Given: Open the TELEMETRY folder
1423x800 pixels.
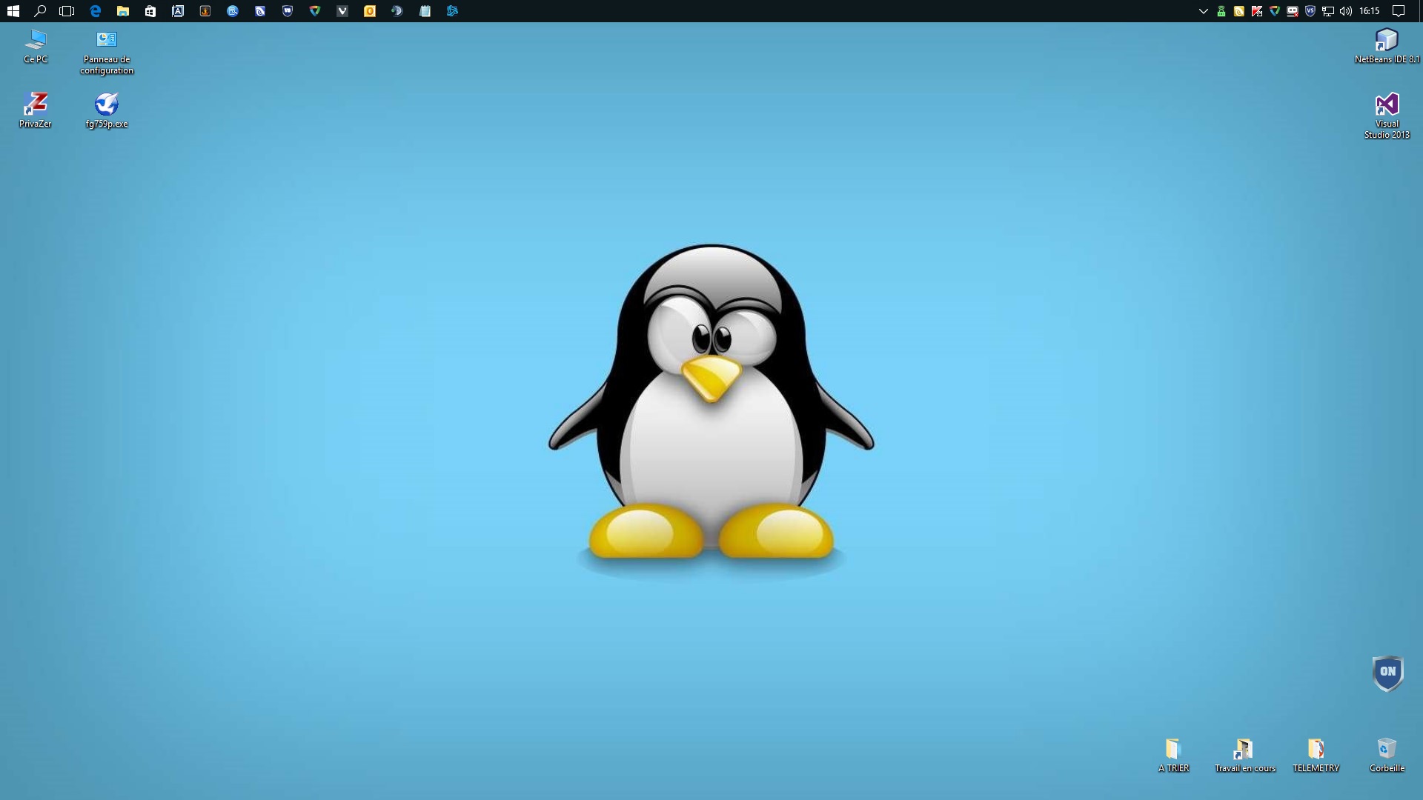Looking at the screenshot, I should (x=1316, y=750).
